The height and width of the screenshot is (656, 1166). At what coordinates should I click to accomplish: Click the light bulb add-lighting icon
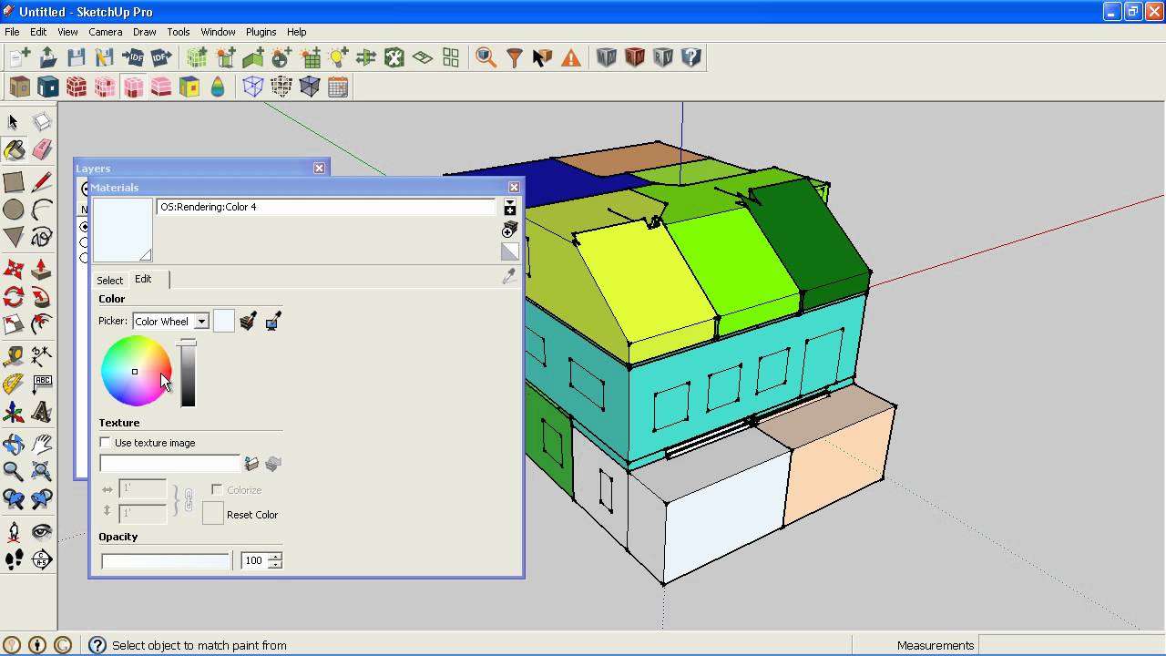338,58
